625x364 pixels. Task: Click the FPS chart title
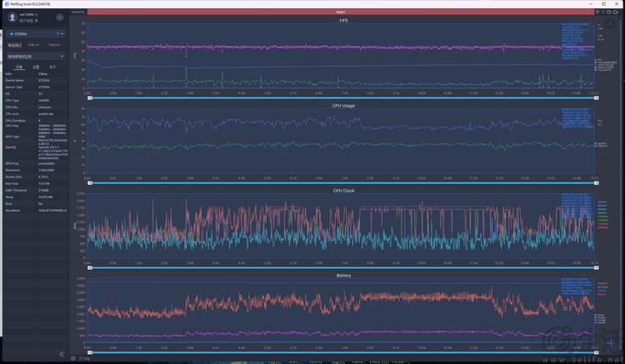coord(343,20)
